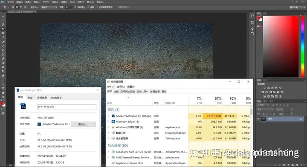Open Task Manager 选项(O) menu
Image resolution: width=307 pixels, height=167 pixels.
click(121, 86)
